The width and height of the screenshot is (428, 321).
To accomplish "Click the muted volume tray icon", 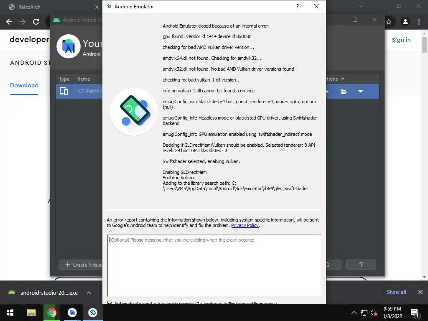I will [x=374, y=313].
